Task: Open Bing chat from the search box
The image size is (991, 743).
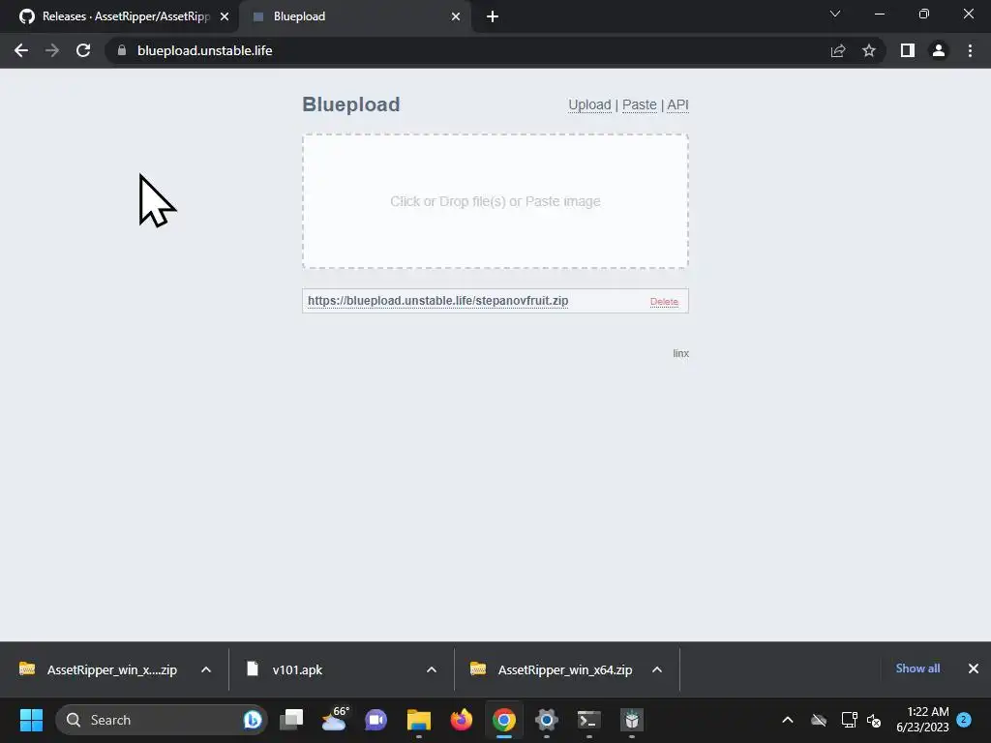Action: [253, 720]
